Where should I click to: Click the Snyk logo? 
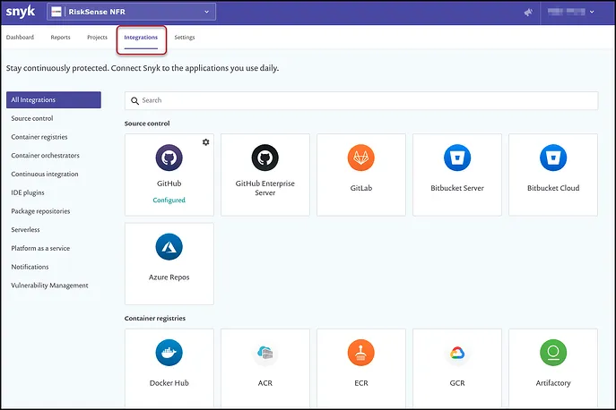(21, 12)
